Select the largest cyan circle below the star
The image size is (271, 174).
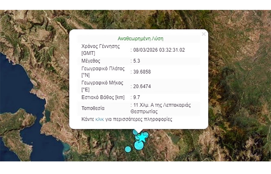tap(139, 145)
